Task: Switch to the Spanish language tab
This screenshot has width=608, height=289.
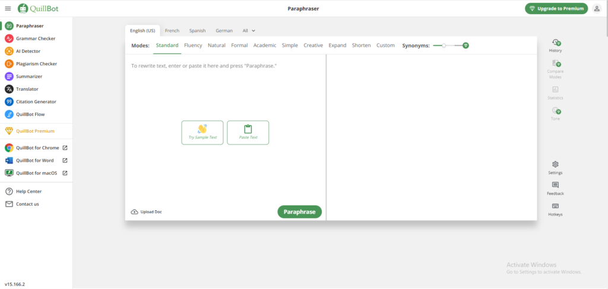Action: (x=197, y=31)
